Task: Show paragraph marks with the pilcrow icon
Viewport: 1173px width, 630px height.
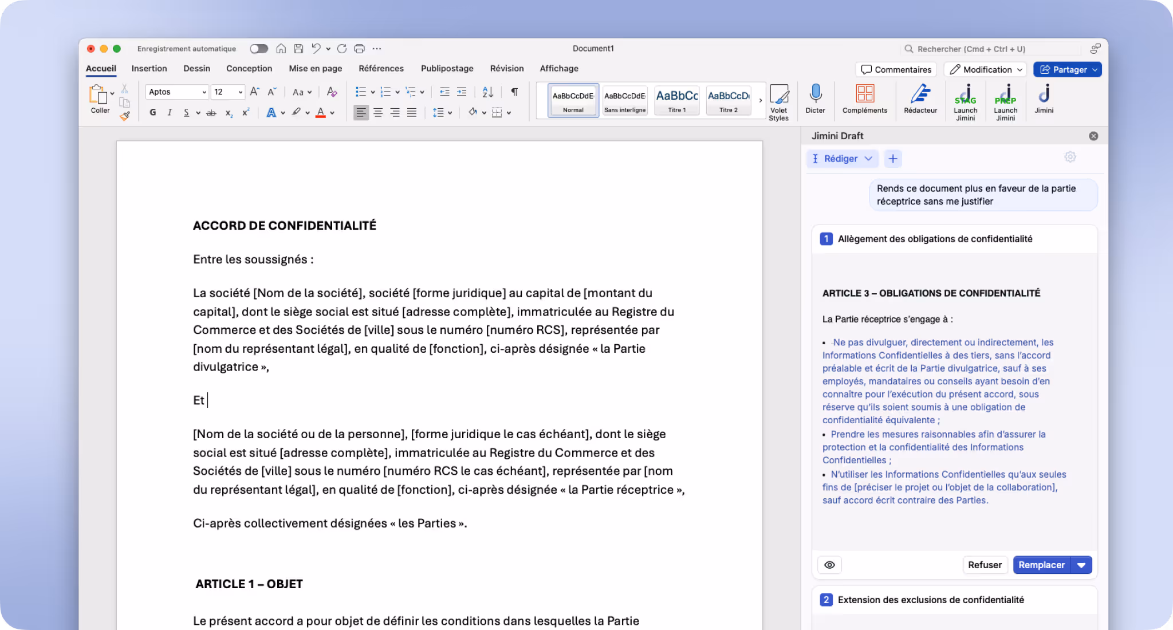Action: click(514, 92)
